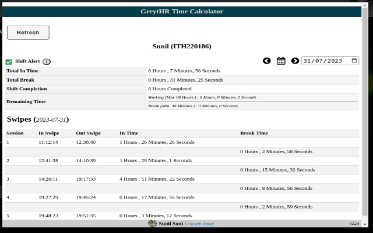
Task: Click the "In Swipe" column header
Action: click(49, 133)
